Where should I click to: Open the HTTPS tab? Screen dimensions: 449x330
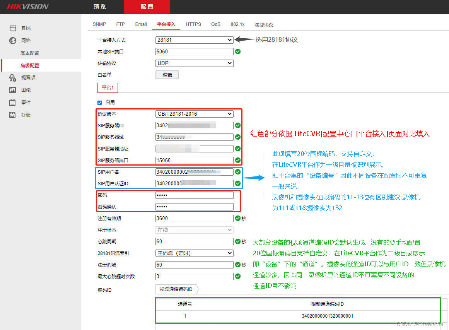point(193,24)
